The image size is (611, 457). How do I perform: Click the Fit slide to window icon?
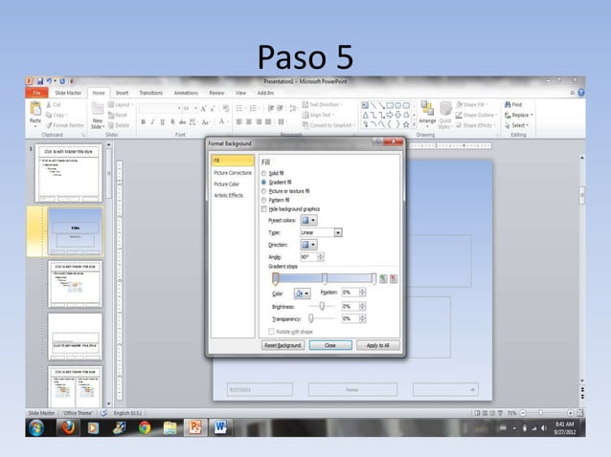click(579, 413)
